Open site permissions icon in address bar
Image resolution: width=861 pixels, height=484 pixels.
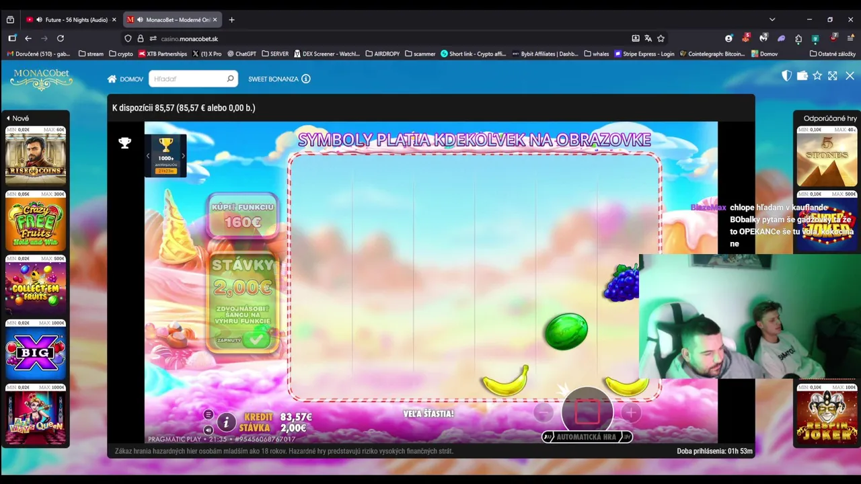(153, 38)
